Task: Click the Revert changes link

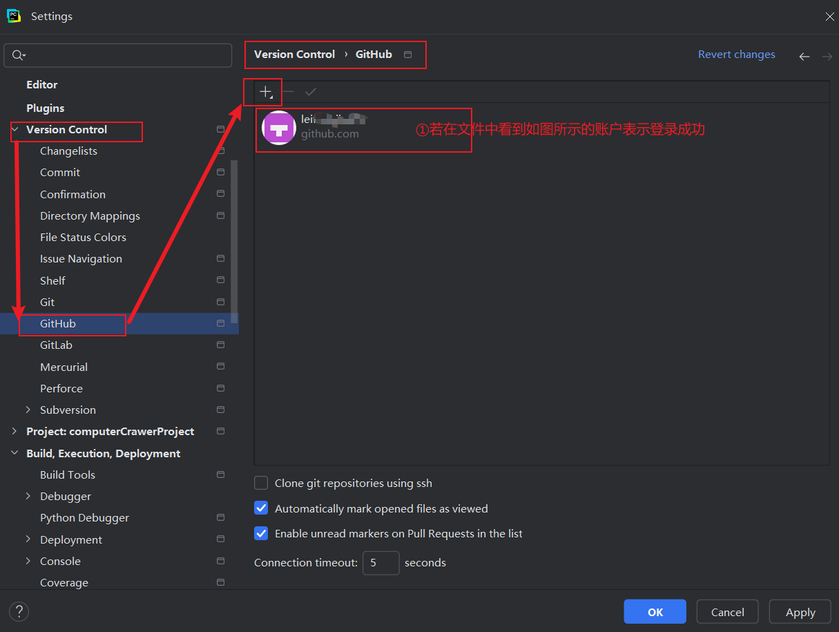Action: click(x=736, y=55)
